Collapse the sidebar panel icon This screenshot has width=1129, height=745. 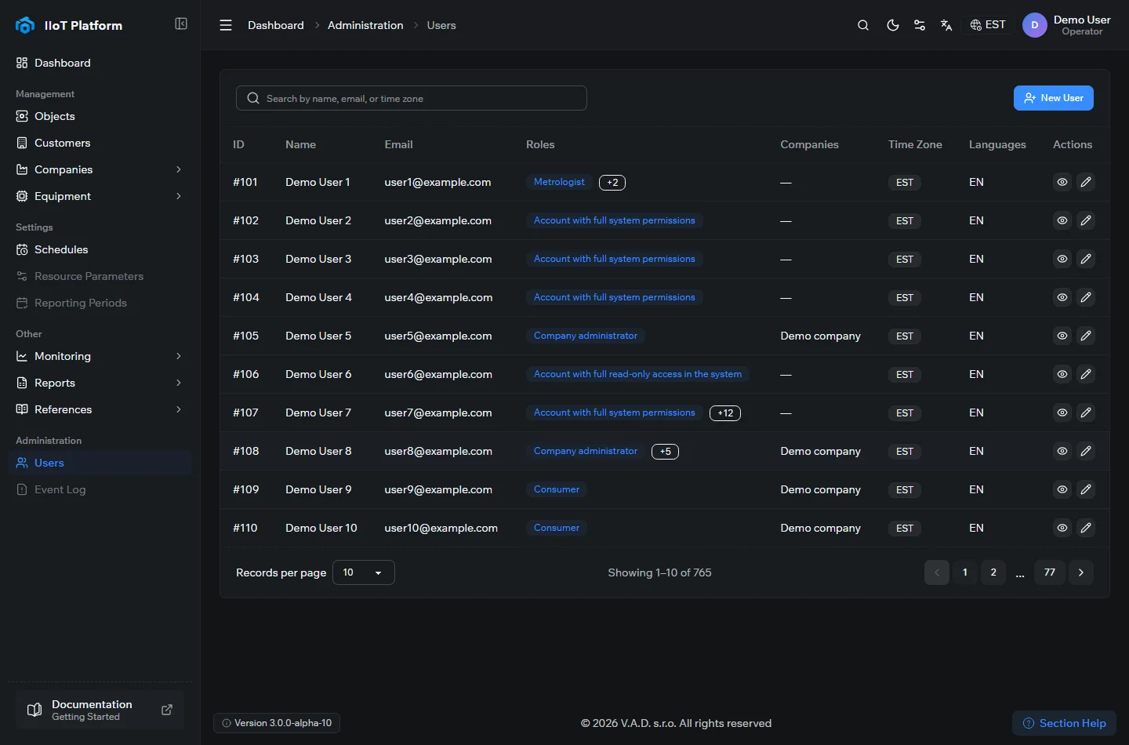181,24
